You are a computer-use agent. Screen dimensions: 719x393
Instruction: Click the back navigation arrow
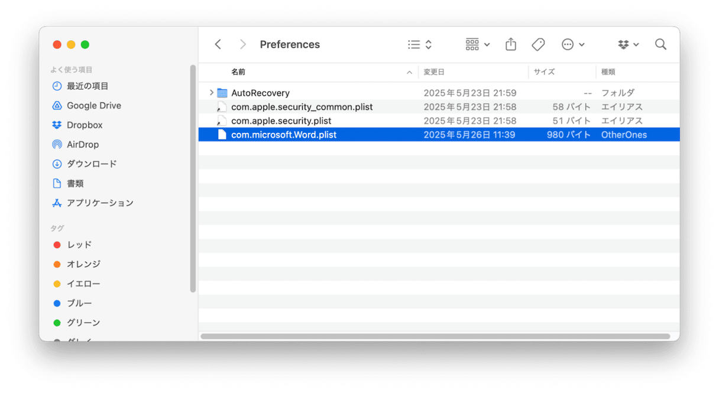pyautogui.click(x=218, y=44)
